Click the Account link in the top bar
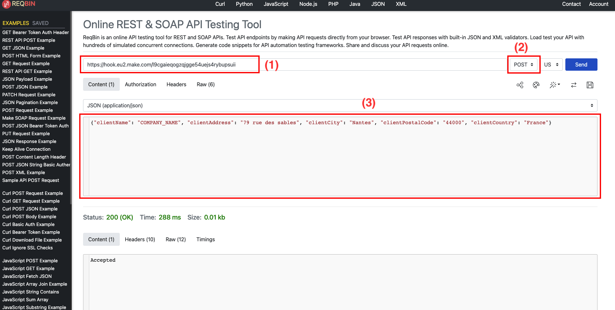This screenshot has width=615, height=310. [x=598, y=4]
